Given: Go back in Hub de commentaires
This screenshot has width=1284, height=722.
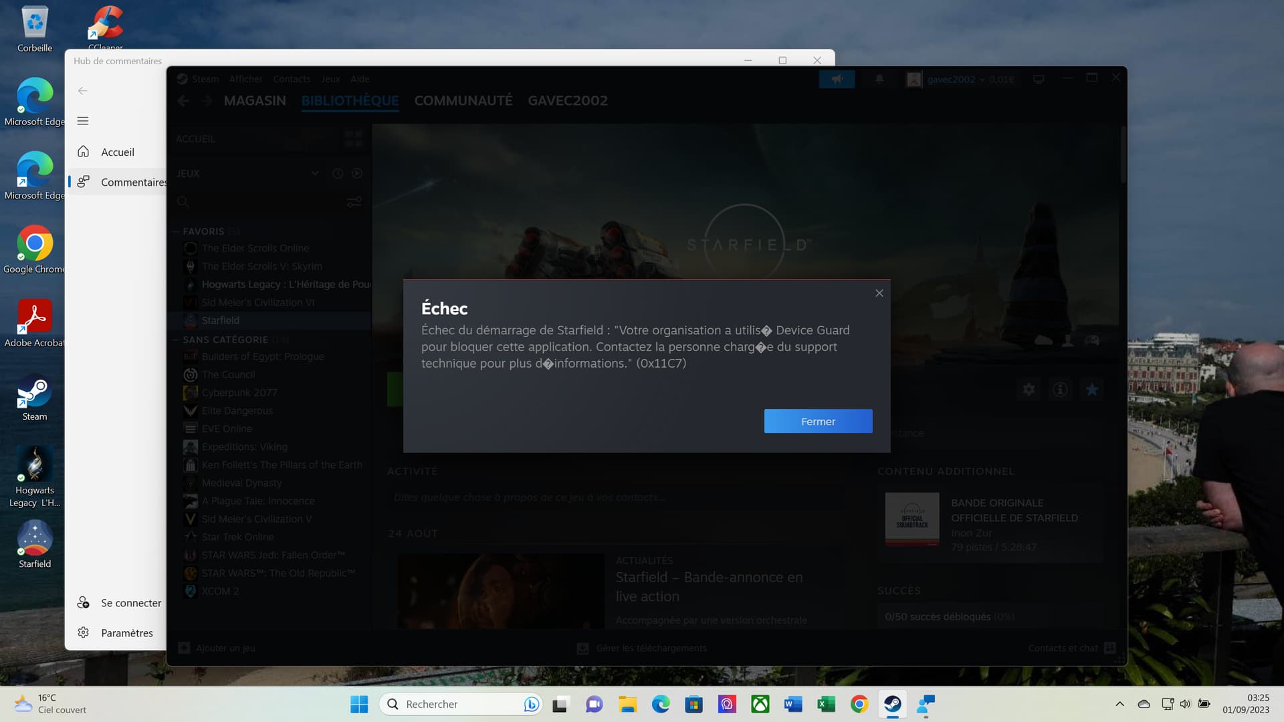Looking at the screenshot, I should (x=83, y=91).
